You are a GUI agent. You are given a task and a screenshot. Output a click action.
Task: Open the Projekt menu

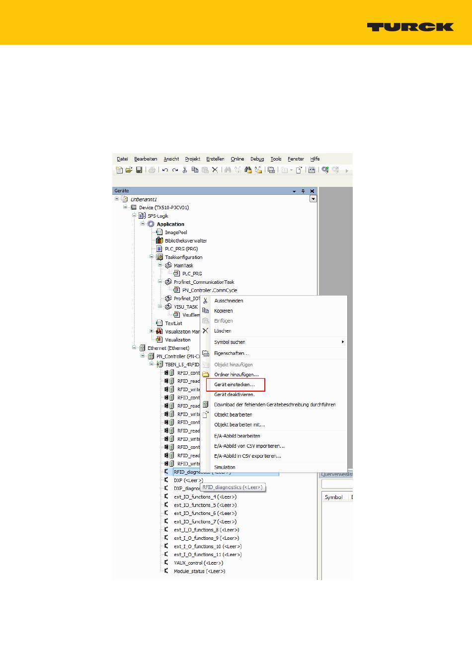pyautogui.click(x=193, y=159)
